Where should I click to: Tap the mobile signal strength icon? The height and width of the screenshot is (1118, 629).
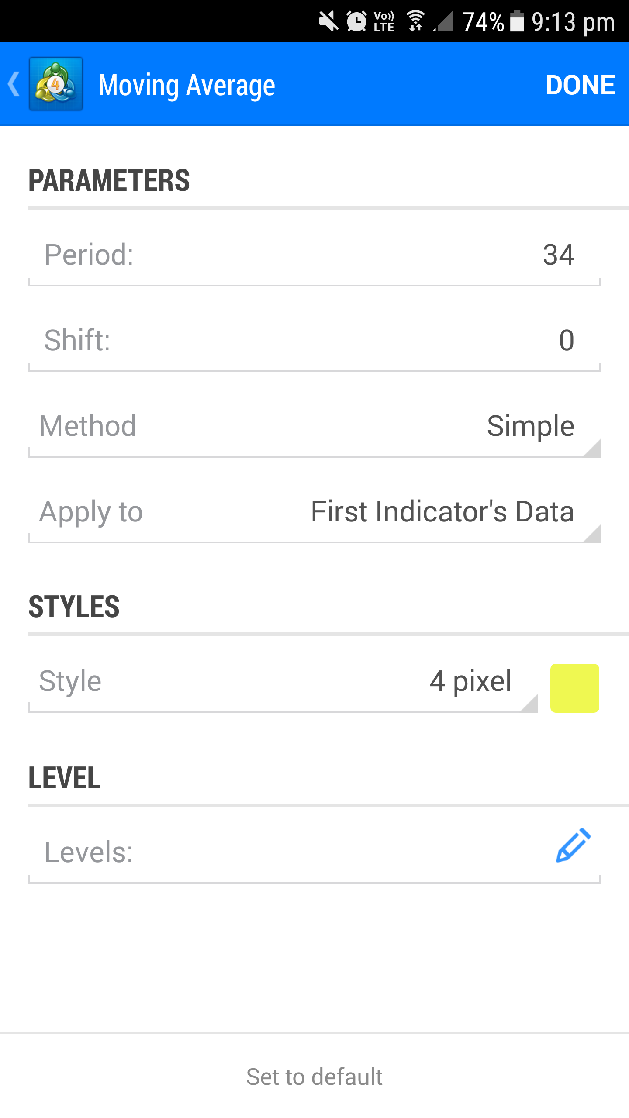pyautogui.click(x=444, y=21)
